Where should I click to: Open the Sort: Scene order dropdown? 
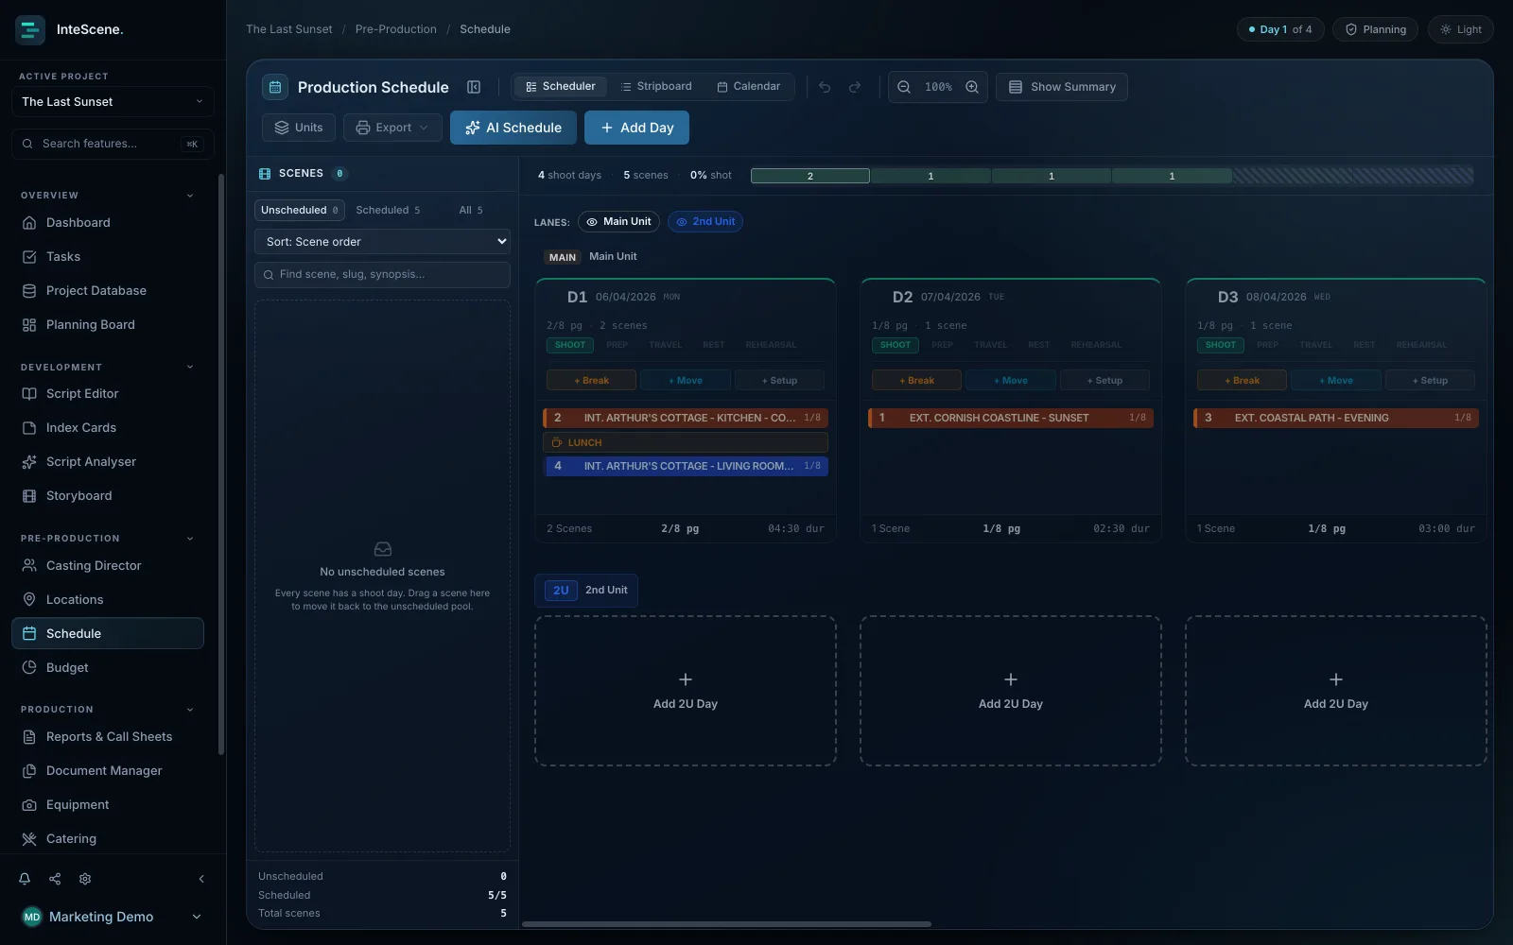[x=382, y=242]
